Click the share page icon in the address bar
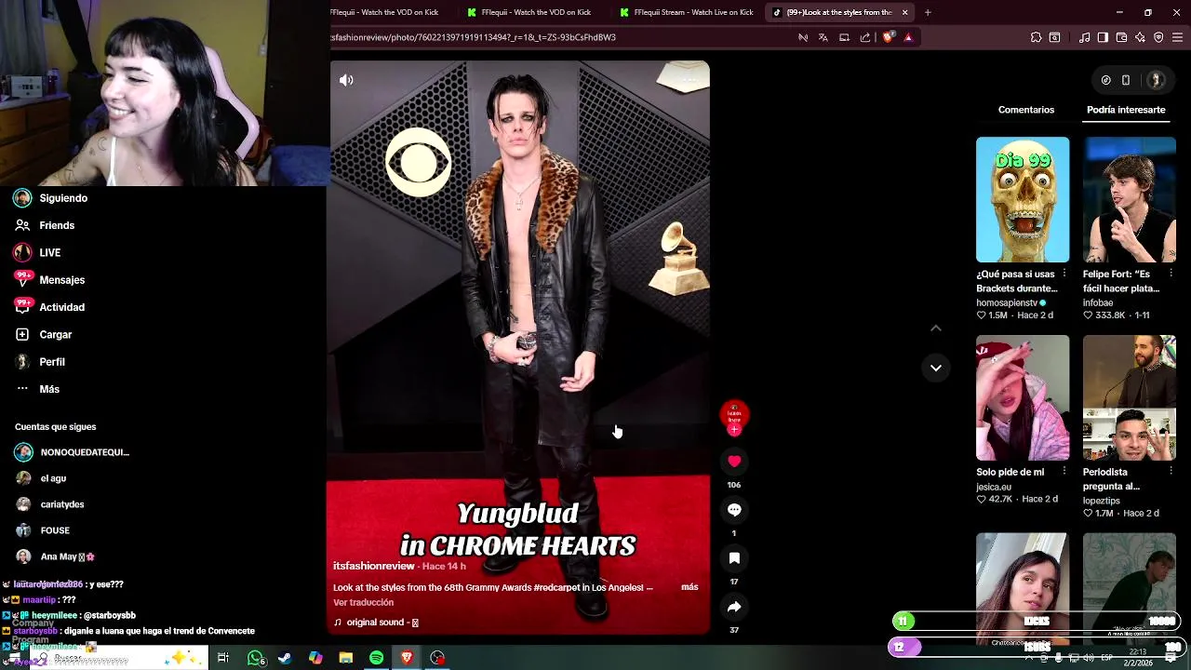 tap(865, 37)
